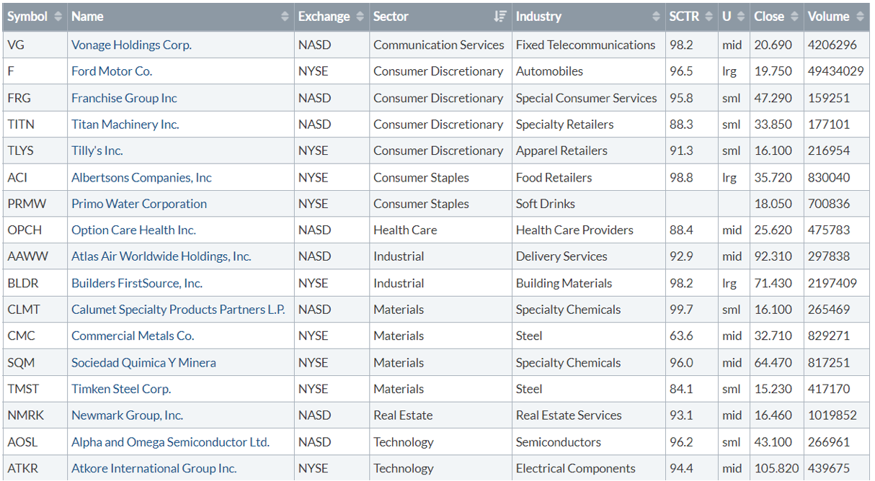Screen dimensions: 875x481
Task: Click the Industry column sort arrows
Action: (656, 16)
